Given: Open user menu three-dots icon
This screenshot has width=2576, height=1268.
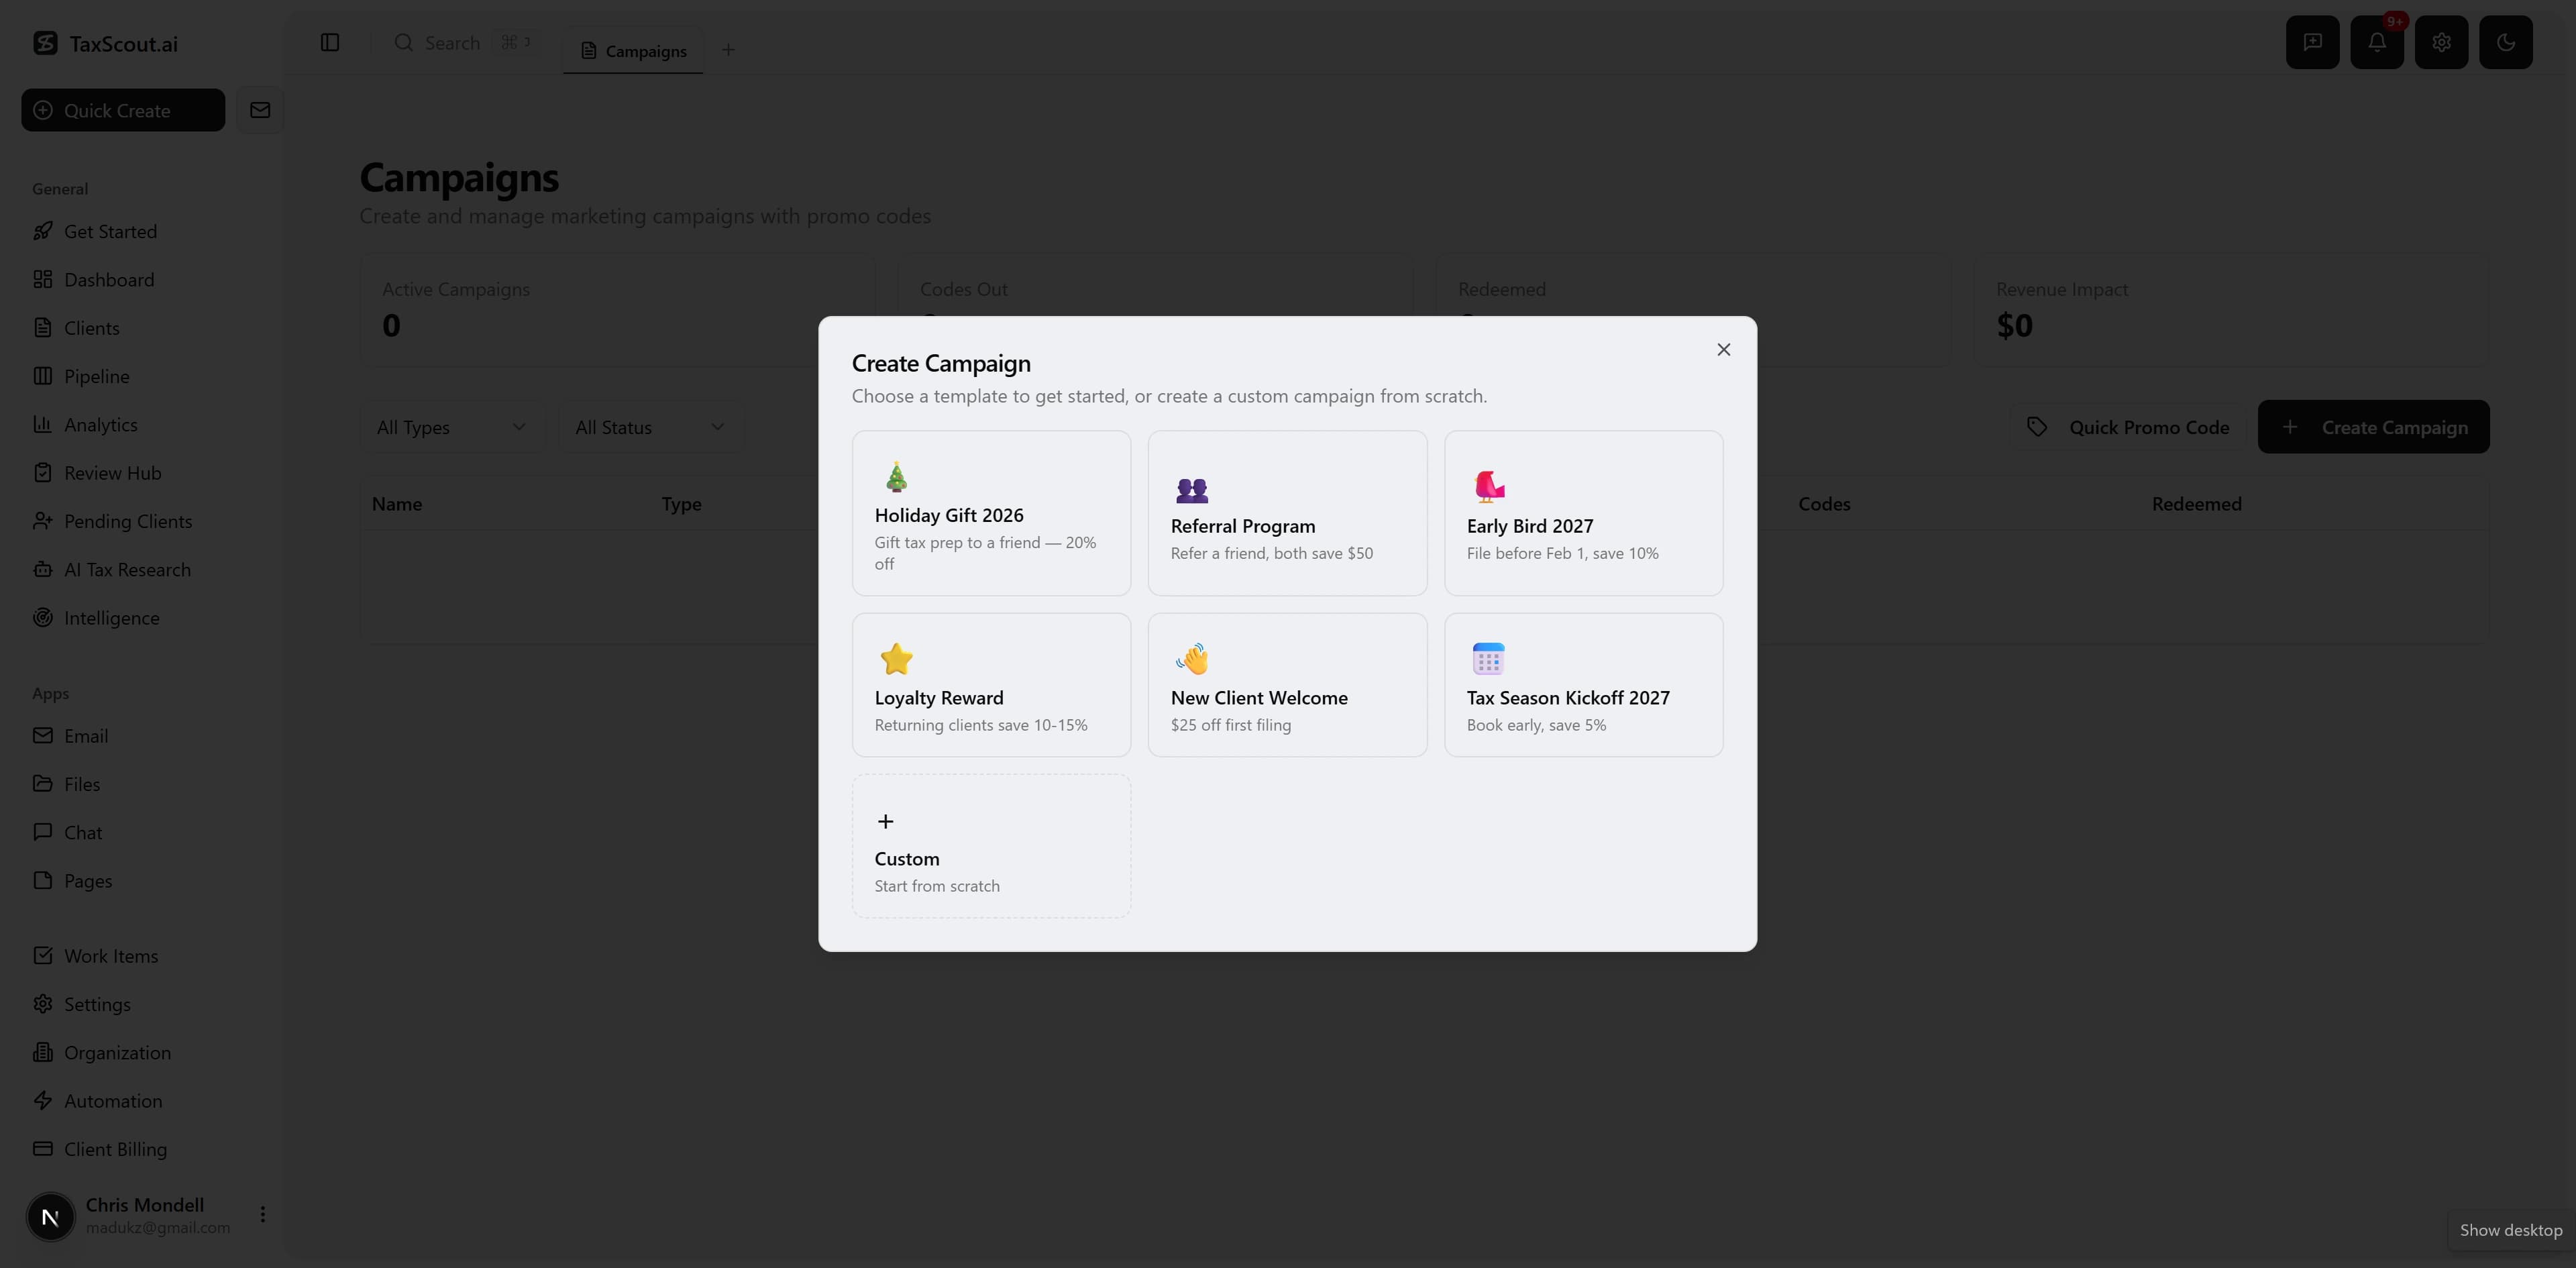Looking at the screenshot, I should (262, 1214).
